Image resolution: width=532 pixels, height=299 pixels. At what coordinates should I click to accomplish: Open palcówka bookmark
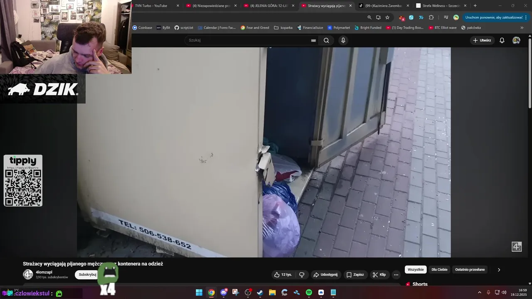(471, 28)
